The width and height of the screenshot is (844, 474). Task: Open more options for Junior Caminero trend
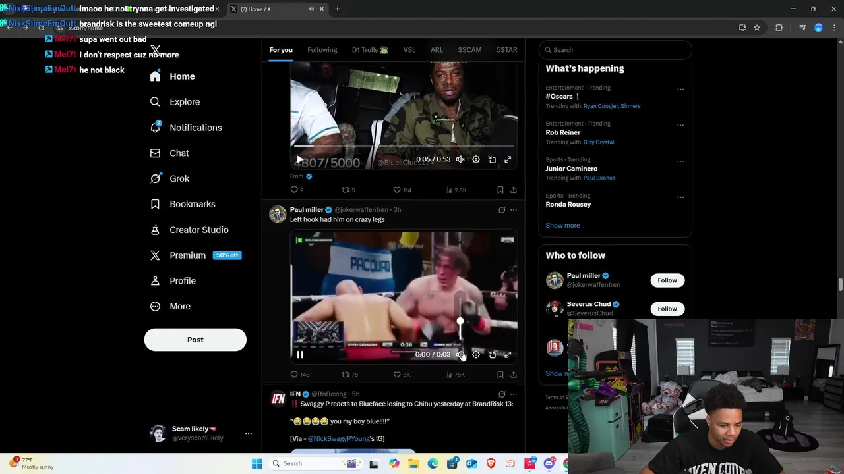pos(680,161)
